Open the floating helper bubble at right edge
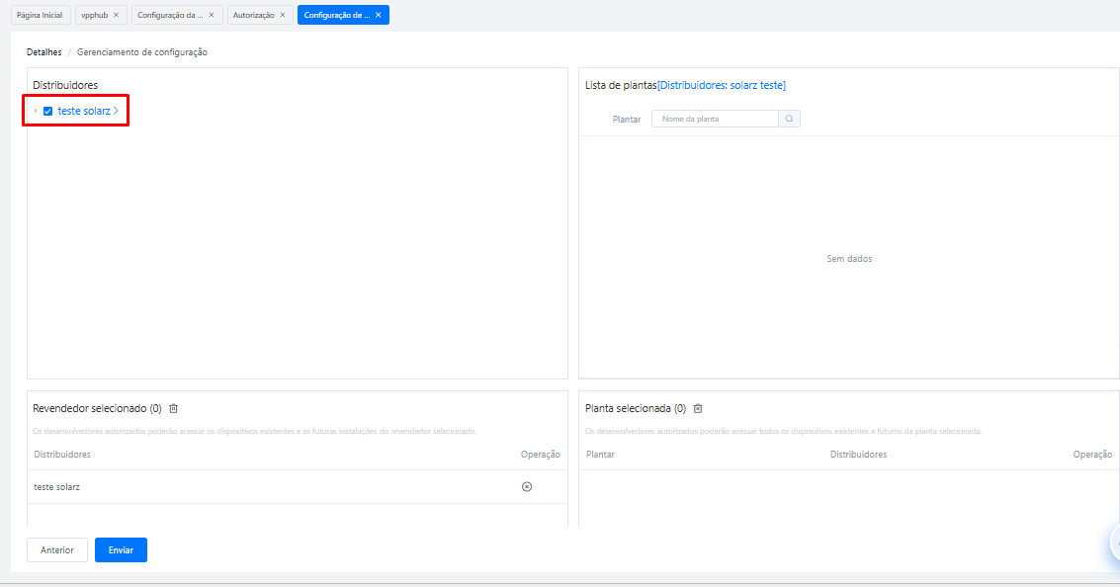 tap(1113, 542)
